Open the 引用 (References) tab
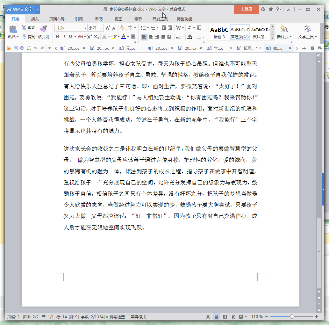Image resolution: width=329 pixels, height=325 pixels. [x=79, y=19]
